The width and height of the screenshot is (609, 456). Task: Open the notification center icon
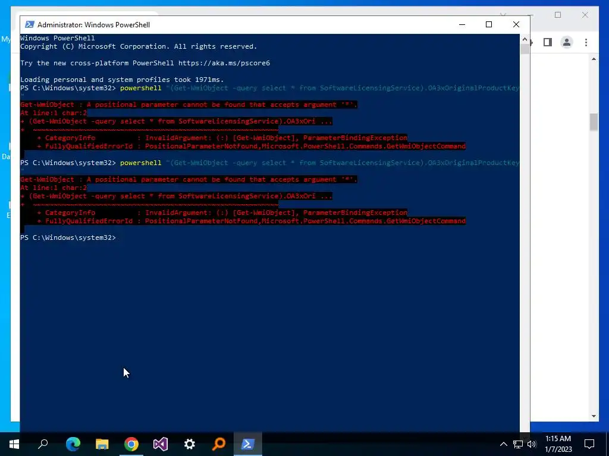click(x=589, y=444)
